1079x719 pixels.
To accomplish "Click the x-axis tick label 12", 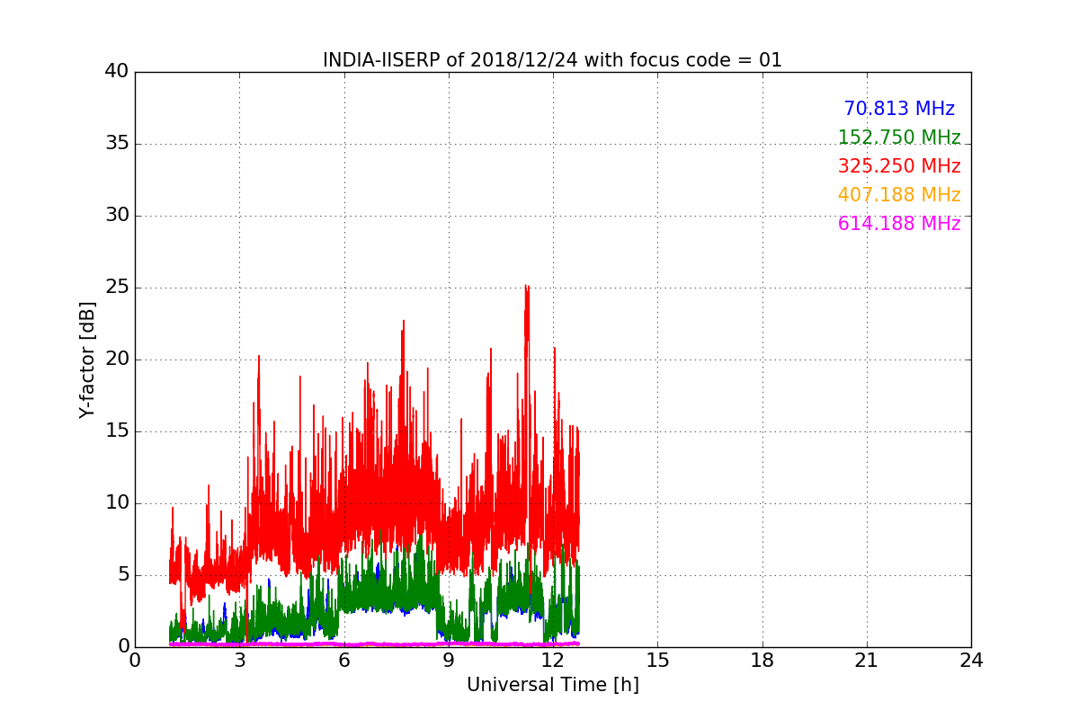I will tap(553, 661).
